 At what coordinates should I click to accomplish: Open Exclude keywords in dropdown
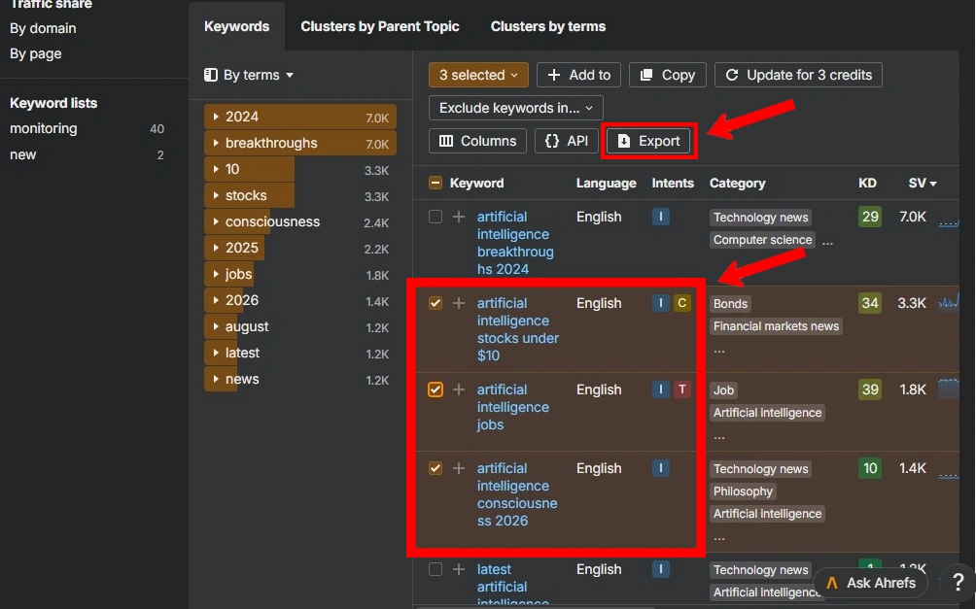[x=515, y=108]
